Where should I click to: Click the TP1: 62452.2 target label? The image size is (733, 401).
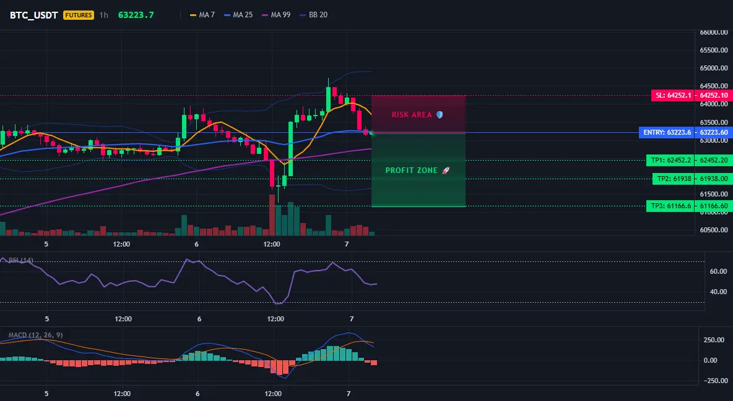670,160
